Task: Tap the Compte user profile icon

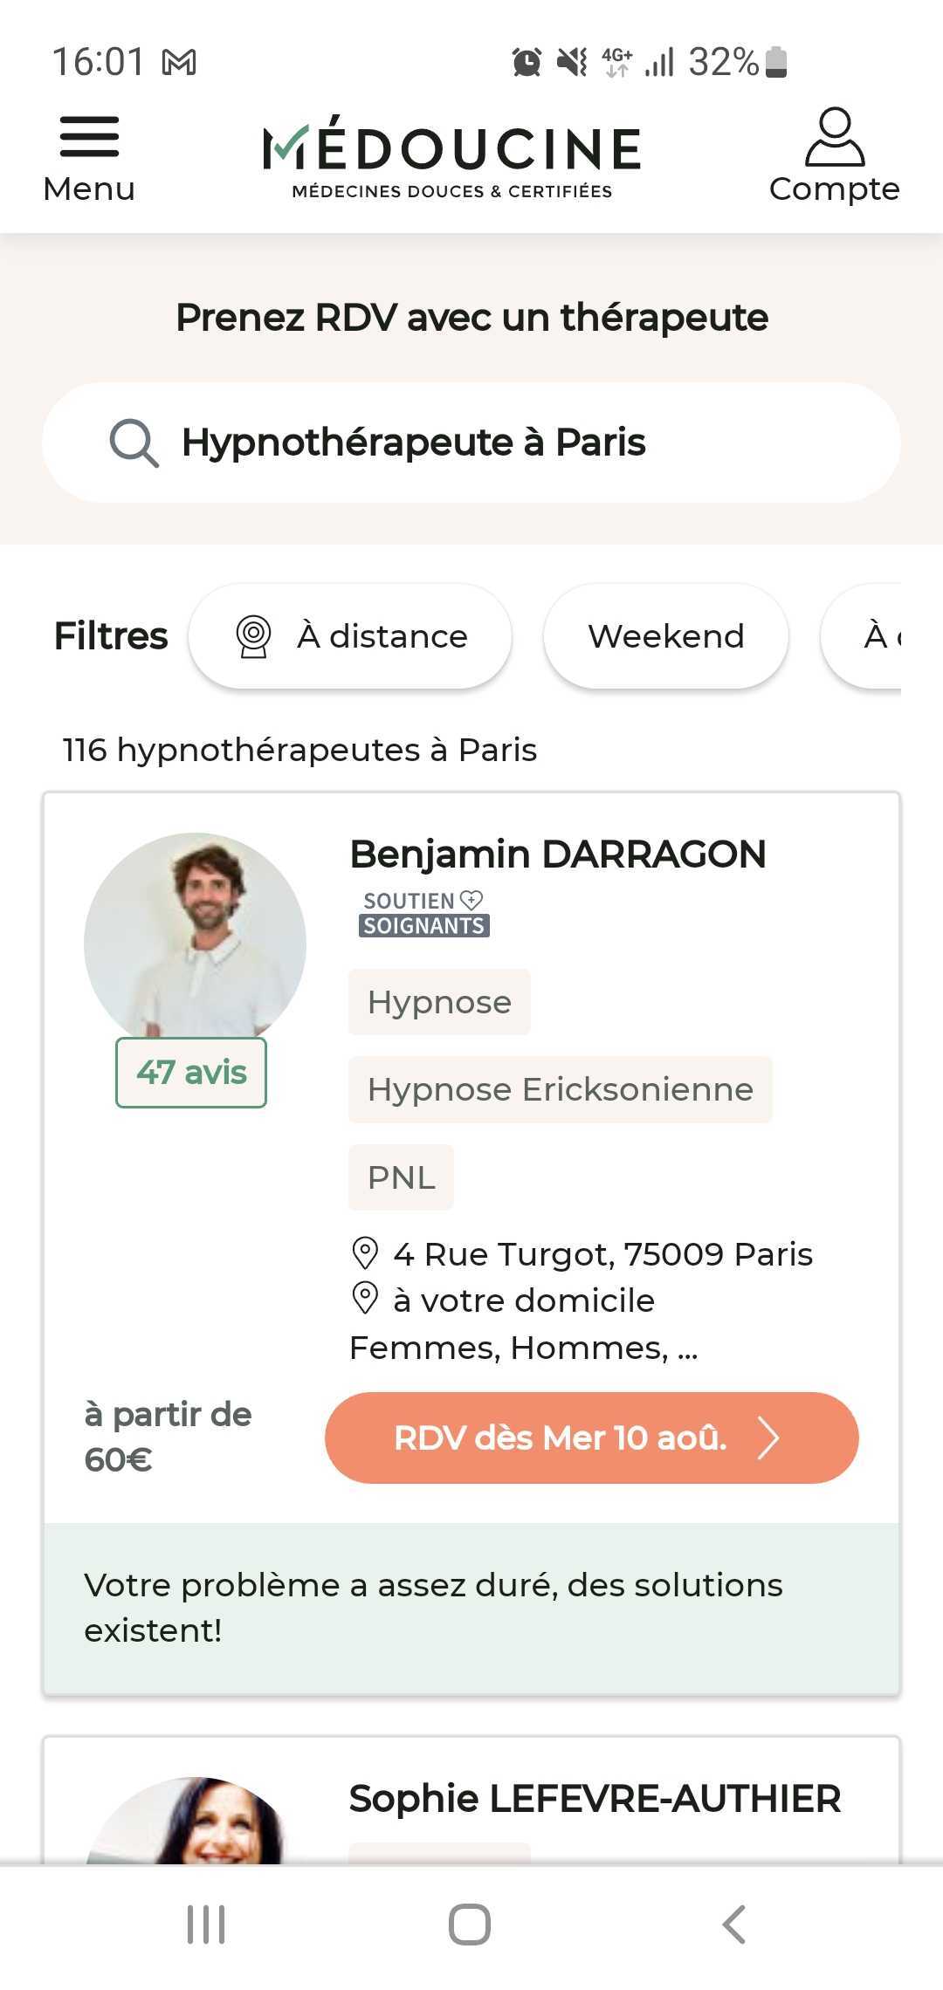Action: 834,138
